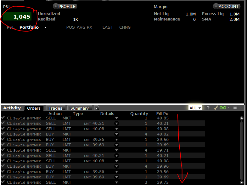Click the Activity panel title
The height and width of the screenshot is (185, 247).
pyautogui.click(x=12, y=108)
